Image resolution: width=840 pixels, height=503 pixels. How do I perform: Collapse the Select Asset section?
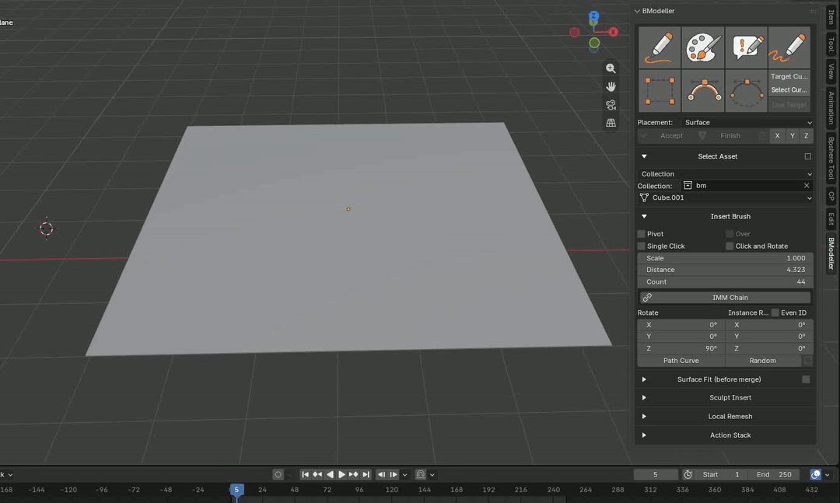(644, 156)
